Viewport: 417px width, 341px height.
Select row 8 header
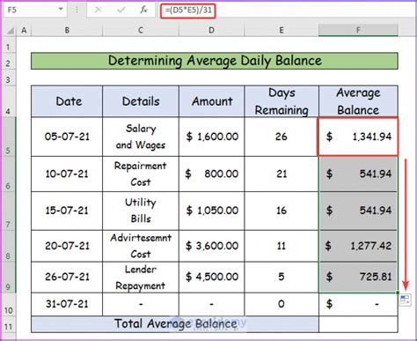(8, 246)
